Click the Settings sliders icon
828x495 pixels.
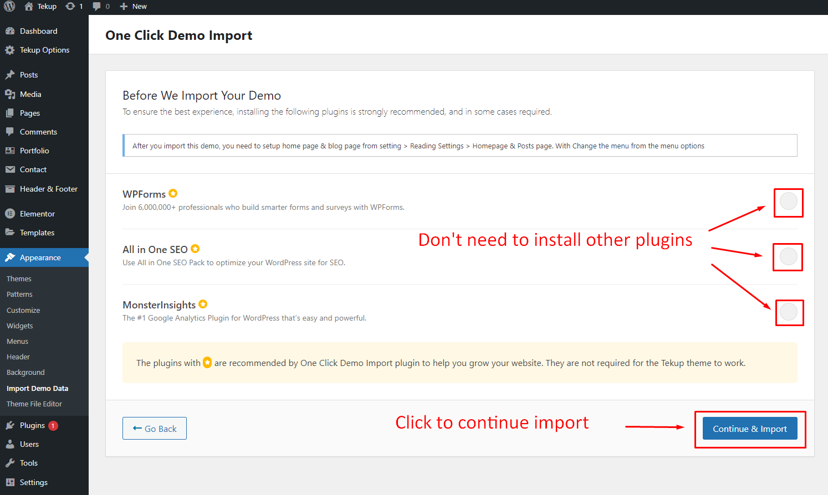[x=10, y=482]
